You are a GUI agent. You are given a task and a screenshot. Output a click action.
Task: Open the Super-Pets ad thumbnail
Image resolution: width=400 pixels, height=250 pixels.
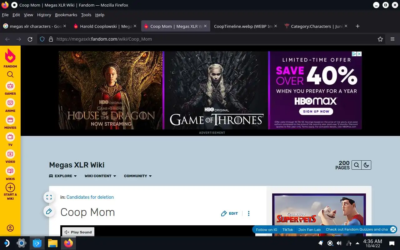click(x=319, y=215)
